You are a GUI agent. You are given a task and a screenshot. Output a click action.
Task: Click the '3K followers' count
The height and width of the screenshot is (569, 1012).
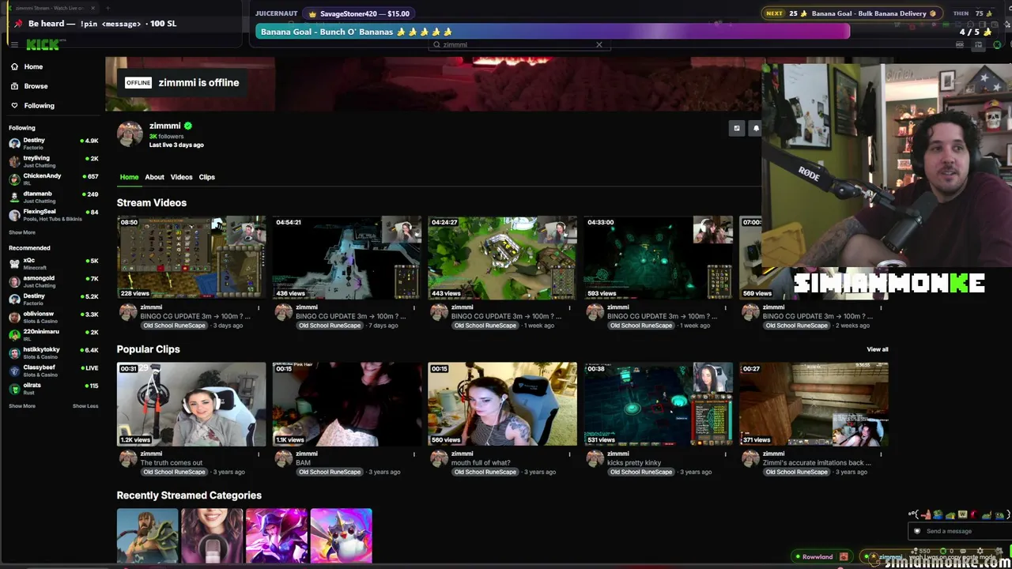click(167, 136)
